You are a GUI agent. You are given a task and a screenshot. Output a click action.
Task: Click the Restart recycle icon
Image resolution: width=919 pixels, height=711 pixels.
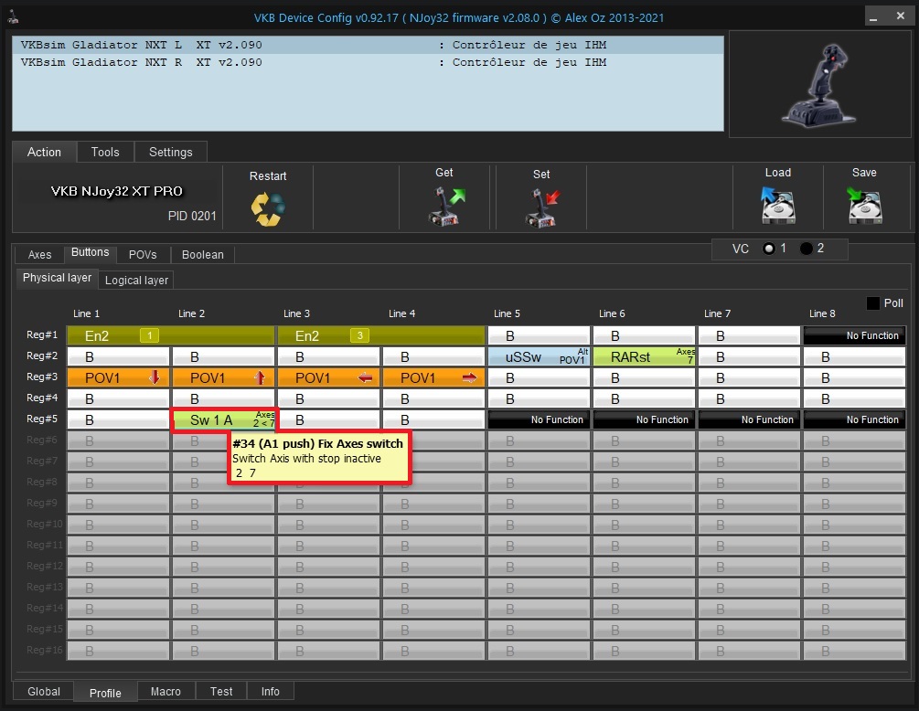click(x=268, y=209)
